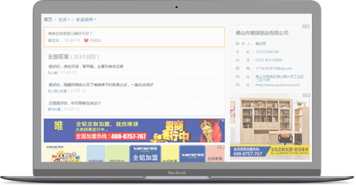Click the question title in the orange box

coord(70,33)
